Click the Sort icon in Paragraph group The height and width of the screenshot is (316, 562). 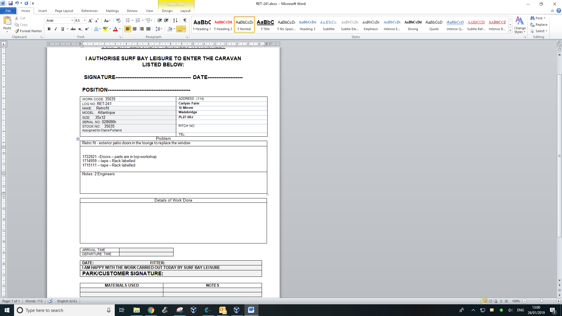tap(175, 20)
